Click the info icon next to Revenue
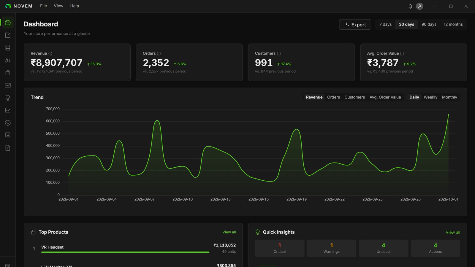The height and width of the screenshot is (267, 475). (50, 54)
